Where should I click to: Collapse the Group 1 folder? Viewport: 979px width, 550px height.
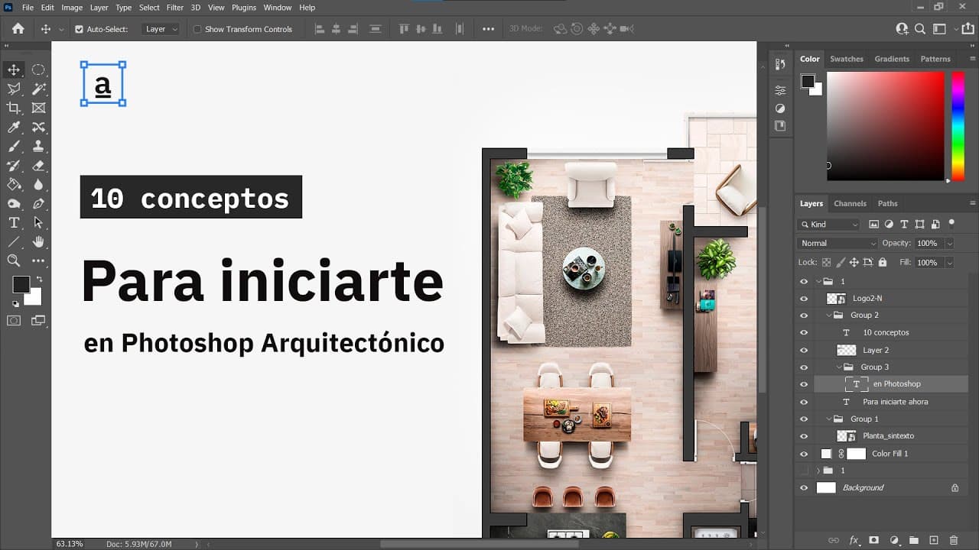point(829,419)
